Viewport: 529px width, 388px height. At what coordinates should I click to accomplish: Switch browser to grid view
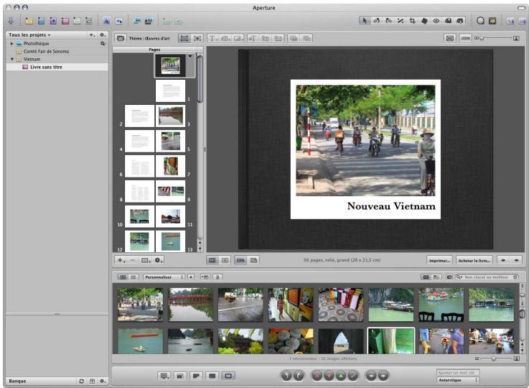point(123,277)
